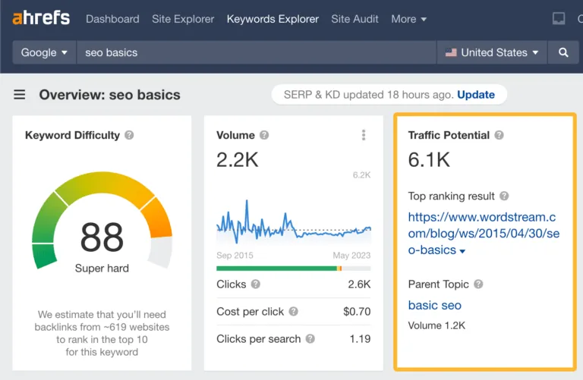Expand the top result URL dropdown arrow

tap(462, 252)
